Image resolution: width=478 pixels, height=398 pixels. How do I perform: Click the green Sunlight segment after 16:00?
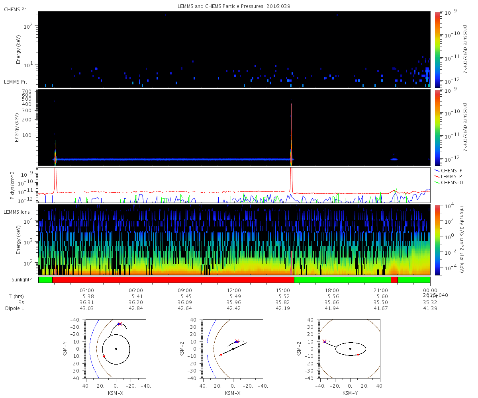(x=342, y=280)
